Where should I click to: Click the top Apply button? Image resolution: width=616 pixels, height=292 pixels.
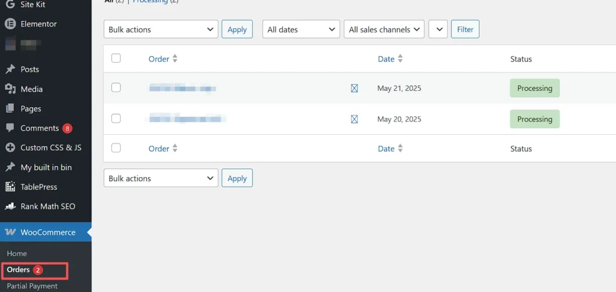(237, 30)
